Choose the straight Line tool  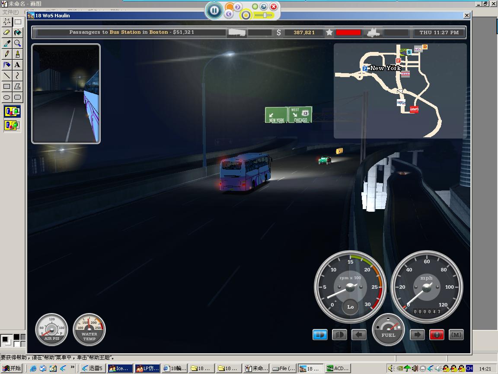click(x=6, y=75)
